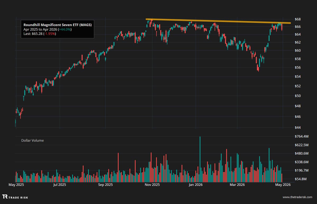317x204 pixels.
Task: Click the Trade Risk TR logo icon
Action: 5,197
